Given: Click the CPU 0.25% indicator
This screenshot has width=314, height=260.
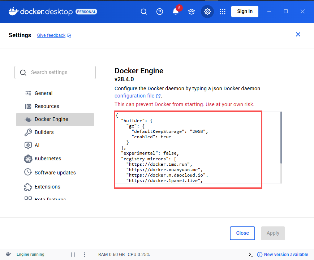Looking at the screenshot, I should point(139,254).
